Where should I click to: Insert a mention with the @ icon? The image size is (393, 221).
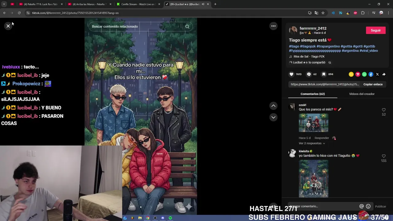[362, 206]
